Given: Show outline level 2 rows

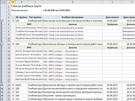Looking at the screenshot, I should point(4,2).
